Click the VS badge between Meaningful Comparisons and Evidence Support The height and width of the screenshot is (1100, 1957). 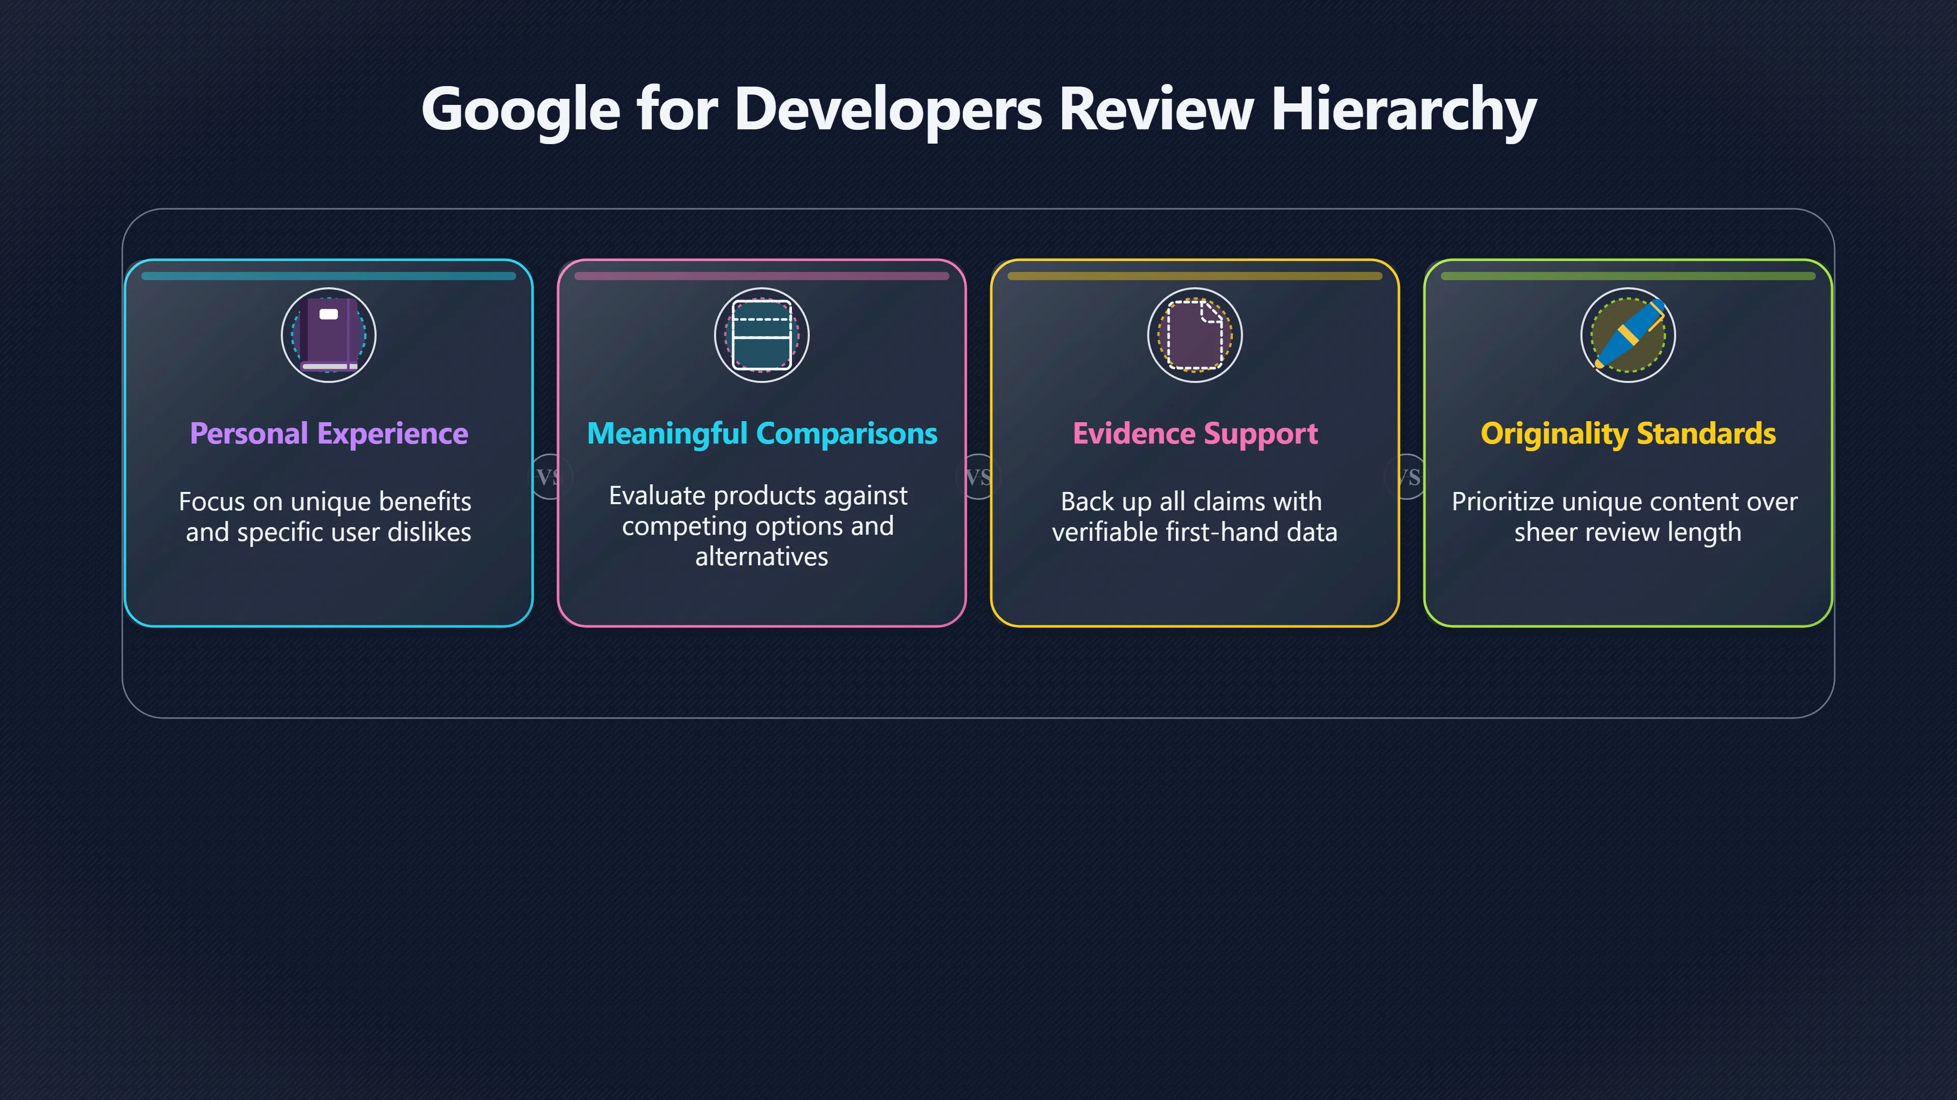pyautogui.click(x=978, y=477)
